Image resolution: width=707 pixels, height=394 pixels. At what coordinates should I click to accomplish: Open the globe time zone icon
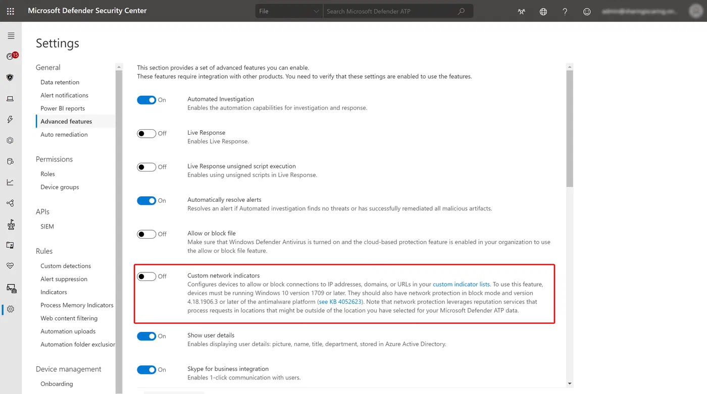point(543,12)
